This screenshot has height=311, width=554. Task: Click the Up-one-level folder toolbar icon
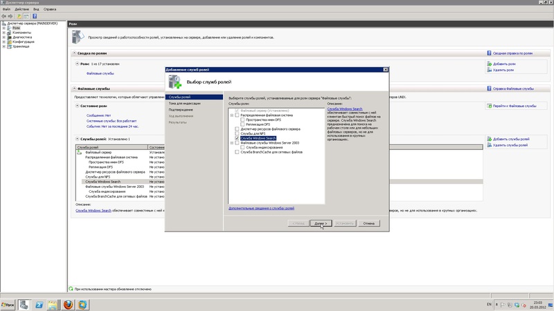(19, 16)
